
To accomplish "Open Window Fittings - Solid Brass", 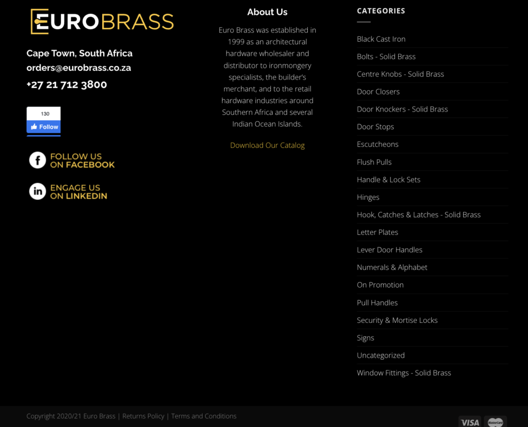I will [x=403, y=373].
